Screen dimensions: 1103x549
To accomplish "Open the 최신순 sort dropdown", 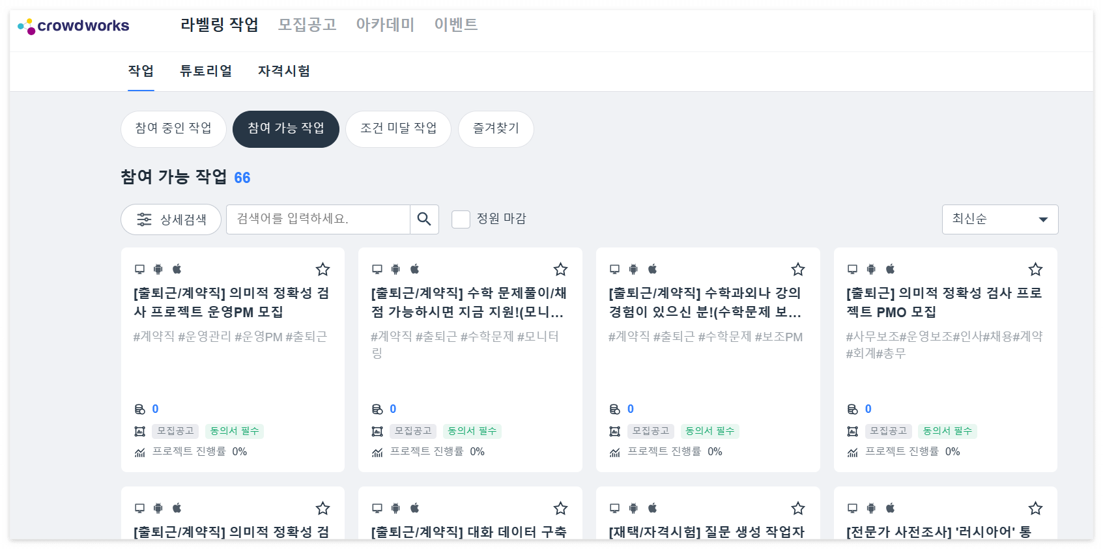I will (x=1000, y=219).
